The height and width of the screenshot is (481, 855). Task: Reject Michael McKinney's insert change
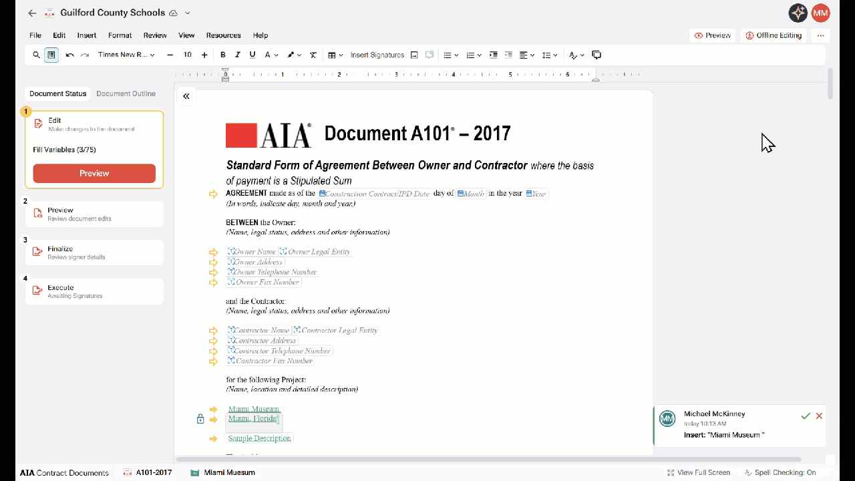[819, 416]
